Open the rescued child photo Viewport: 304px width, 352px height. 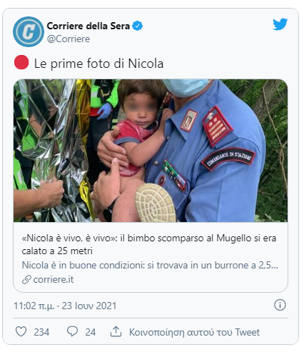151,151
